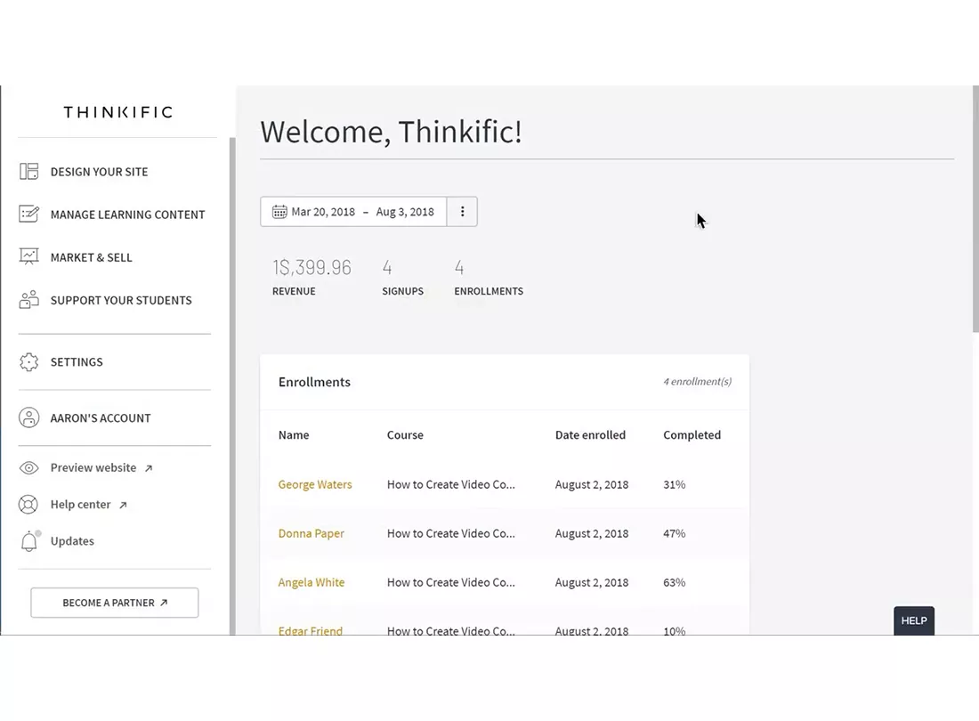The height and width of the screenshot is (721, 979).
Task: Click Angela White's 63% completion
Action: [x=675, y=582]
